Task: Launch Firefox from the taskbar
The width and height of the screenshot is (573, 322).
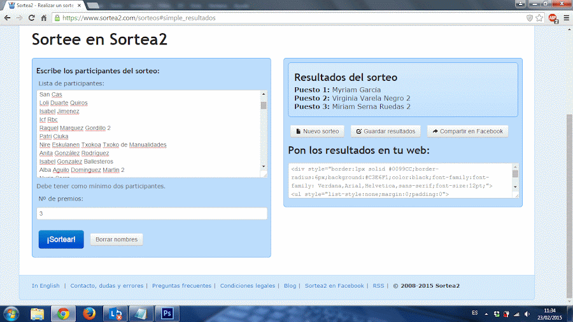Action: click(88, 314)
